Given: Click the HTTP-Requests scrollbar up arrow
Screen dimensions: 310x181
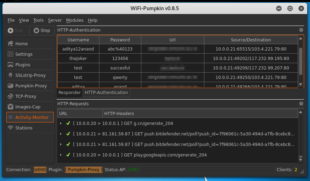Looking at the screenshot, I should (x=301, y=112).
